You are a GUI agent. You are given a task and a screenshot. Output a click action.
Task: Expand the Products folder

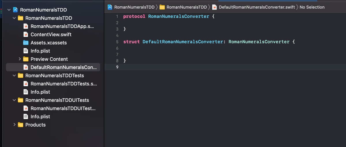[x=14, y=125]
